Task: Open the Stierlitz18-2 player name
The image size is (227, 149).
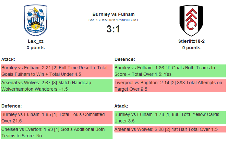Action: tap(191, 41)
